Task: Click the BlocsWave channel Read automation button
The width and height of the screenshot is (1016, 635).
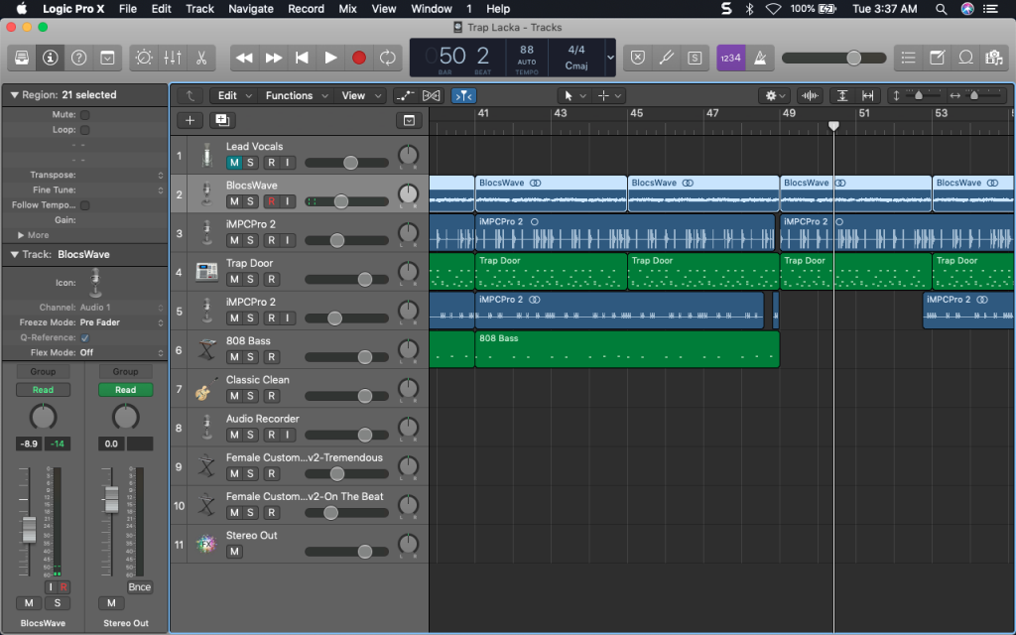Action: (43, 390)
